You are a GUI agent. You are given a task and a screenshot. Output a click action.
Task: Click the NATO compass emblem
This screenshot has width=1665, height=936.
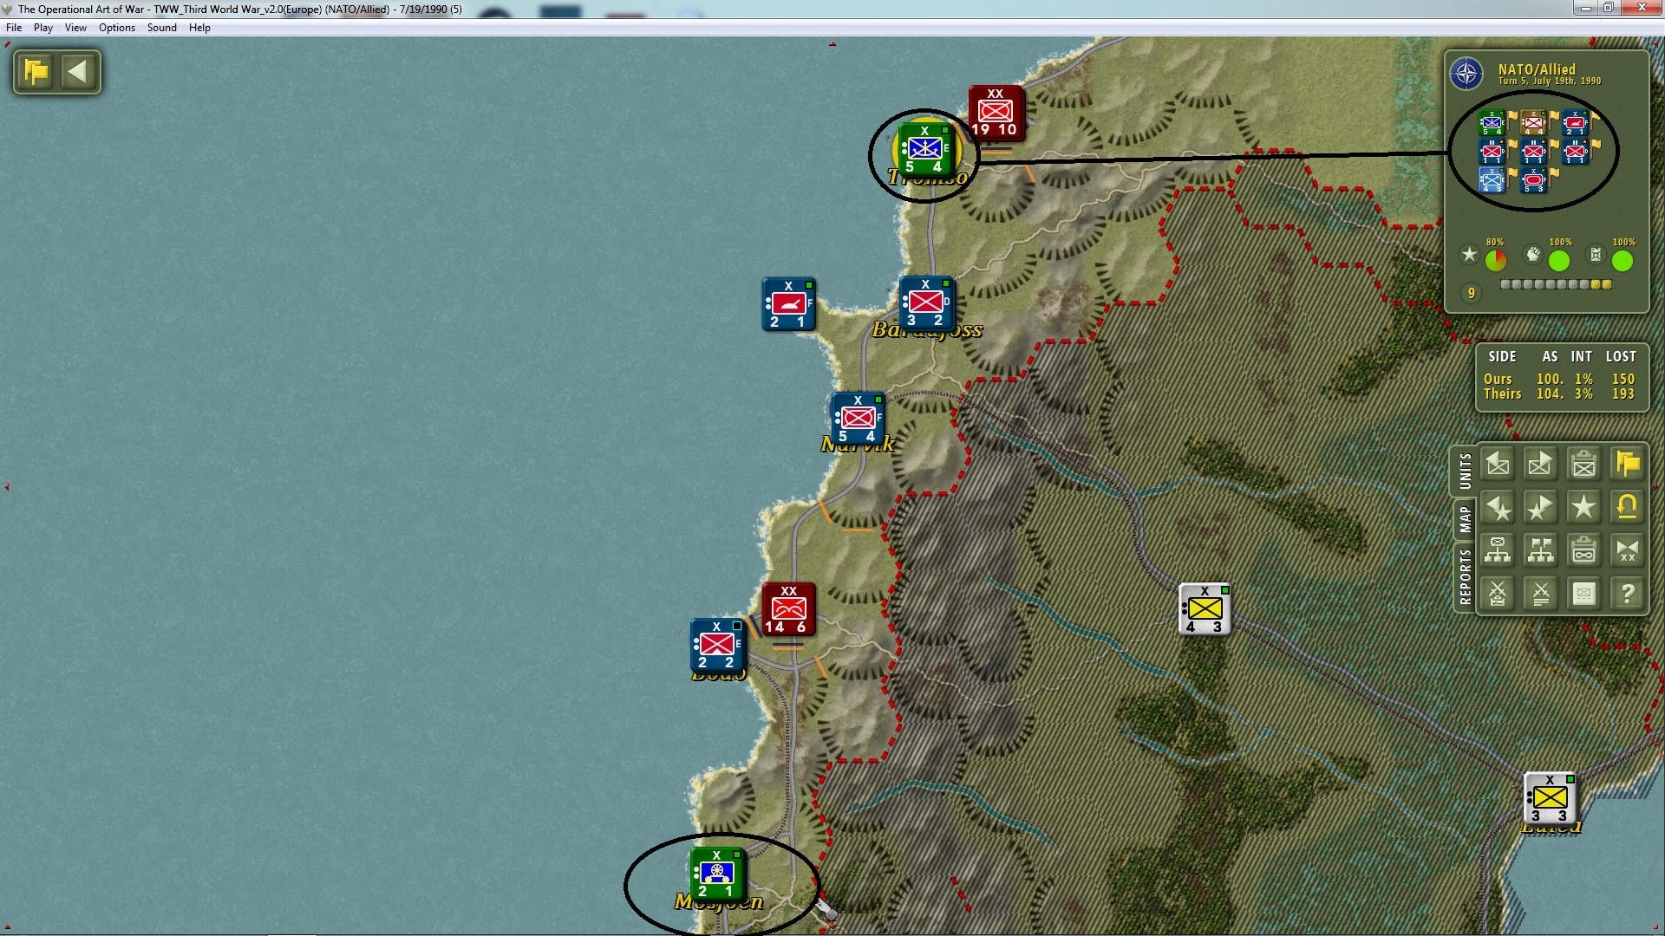click(1466, 74)
